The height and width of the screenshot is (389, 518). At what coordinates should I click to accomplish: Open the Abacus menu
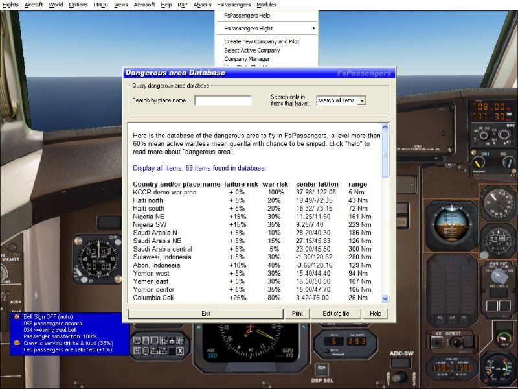tap(202, 5)
